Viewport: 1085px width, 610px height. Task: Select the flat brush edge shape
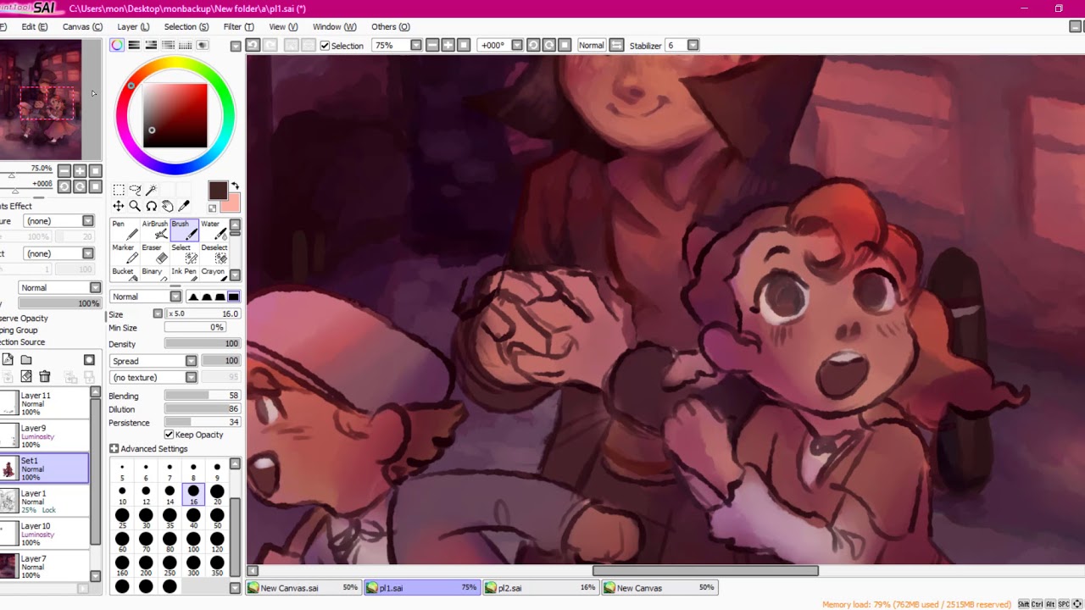233,297
